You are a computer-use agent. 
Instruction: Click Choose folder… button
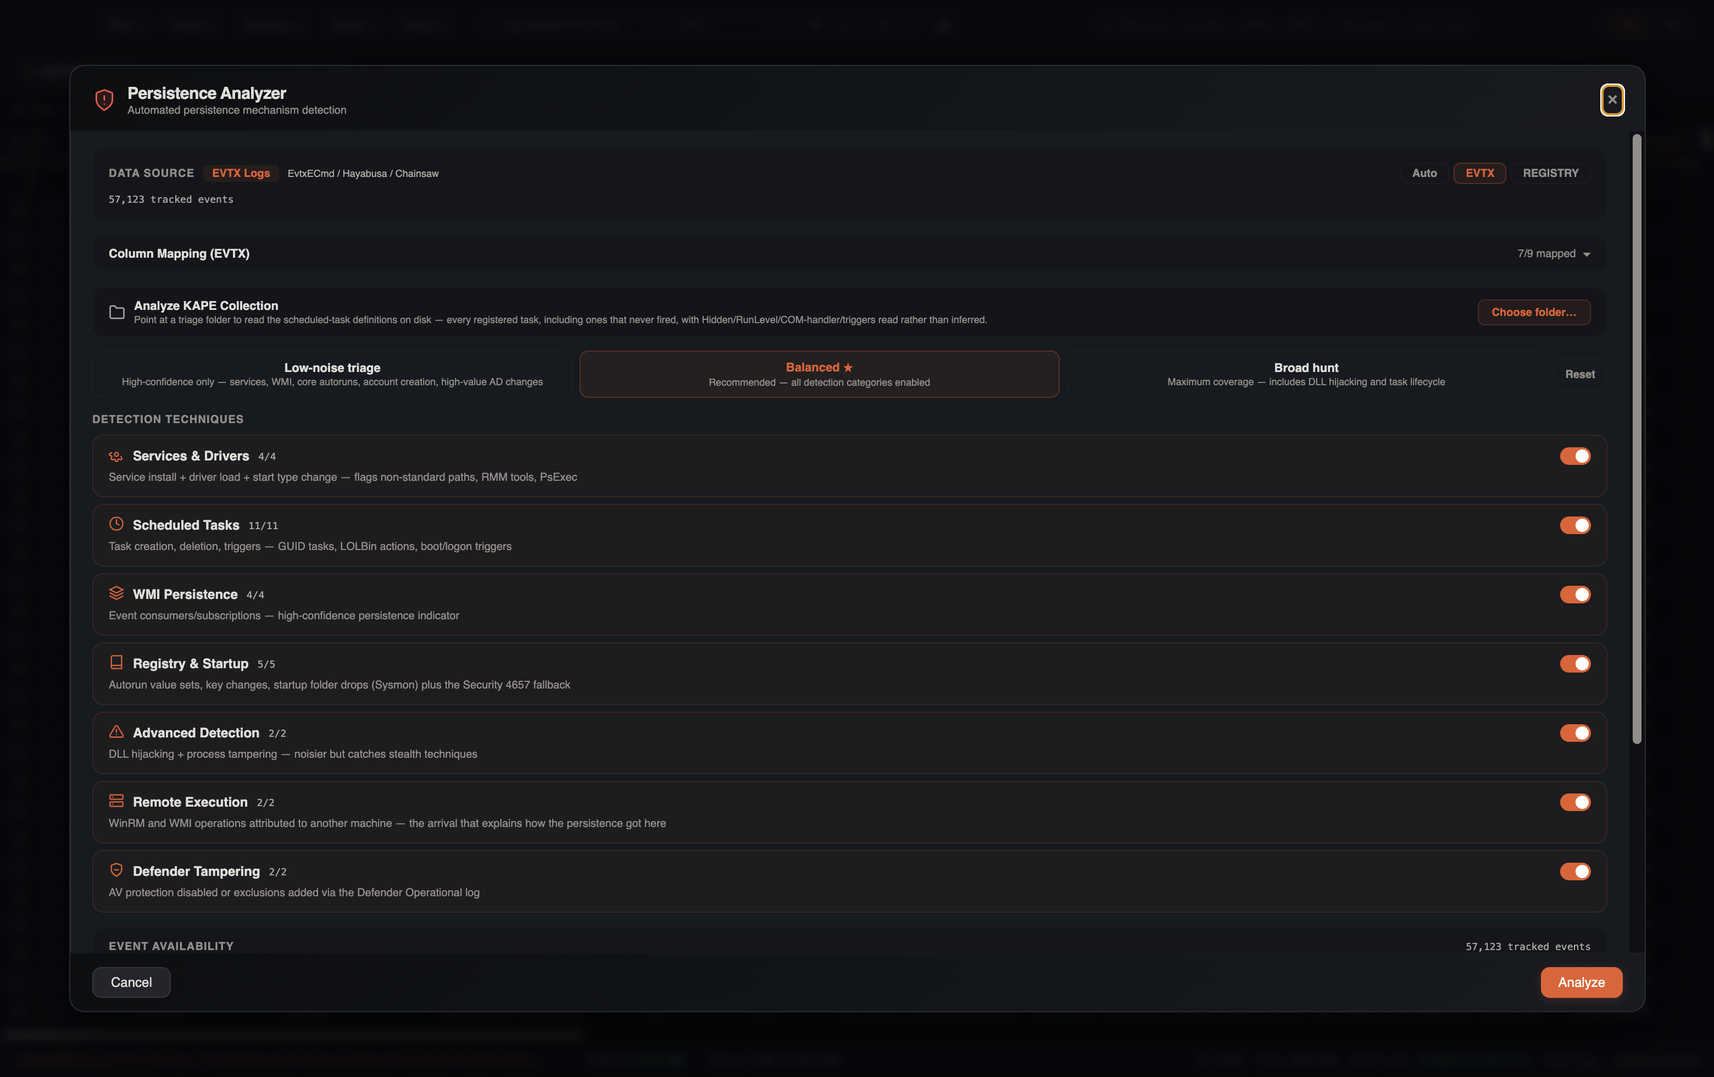1534,312
